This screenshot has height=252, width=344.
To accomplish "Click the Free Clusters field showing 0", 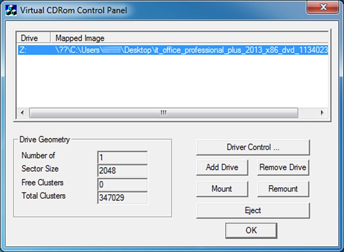I will pos(122,184).
